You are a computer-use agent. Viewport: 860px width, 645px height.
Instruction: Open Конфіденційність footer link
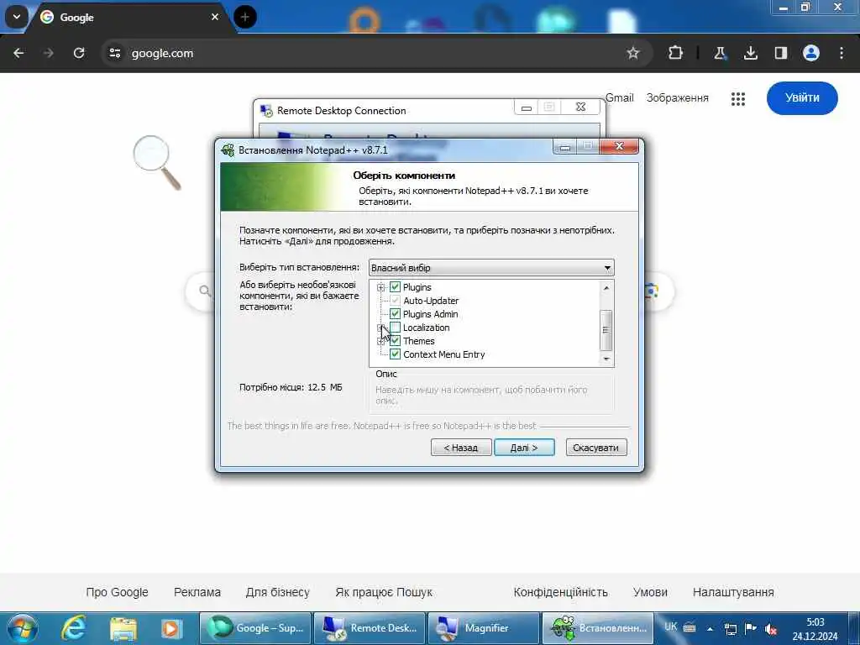coord(560,592)
